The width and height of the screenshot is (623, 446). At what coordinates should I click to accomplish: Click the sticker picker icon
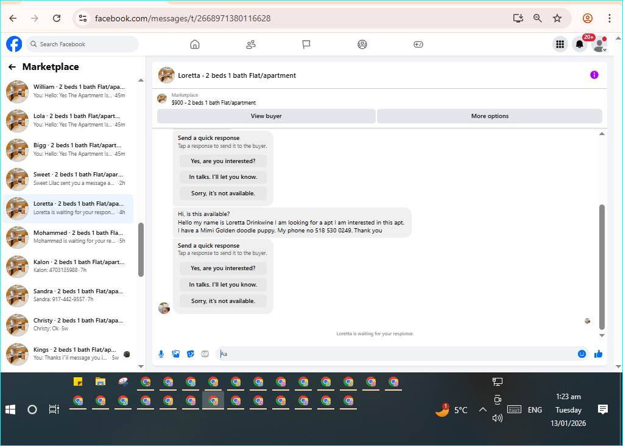191,354
